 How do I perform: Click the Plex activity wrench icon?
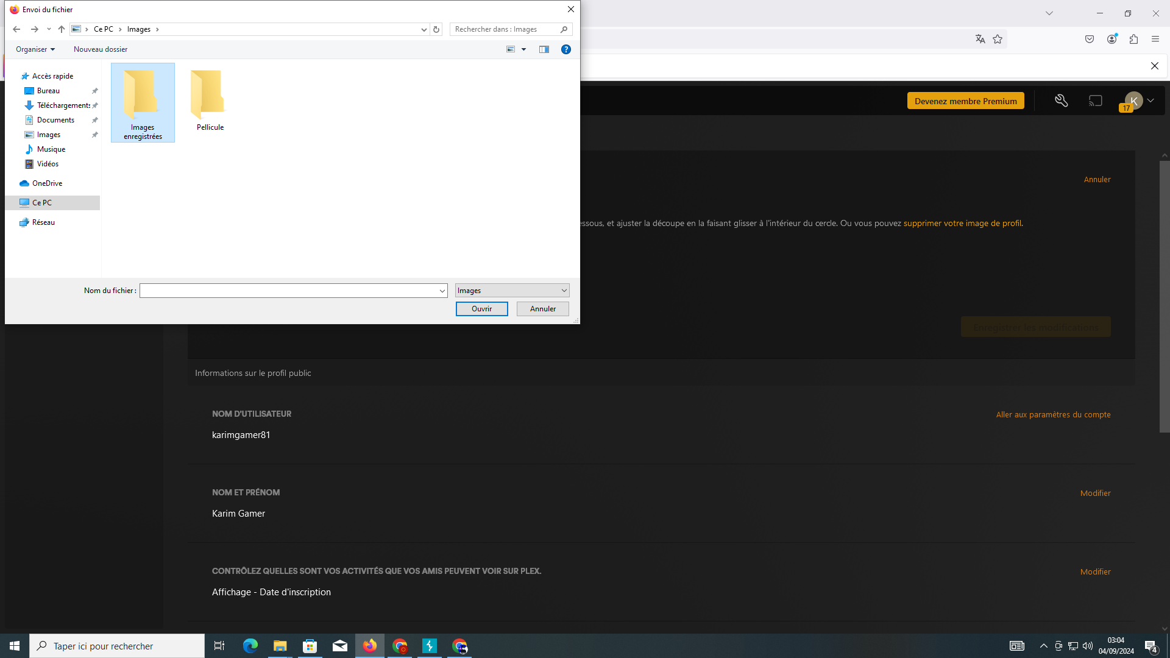(x=1061, y=101)
